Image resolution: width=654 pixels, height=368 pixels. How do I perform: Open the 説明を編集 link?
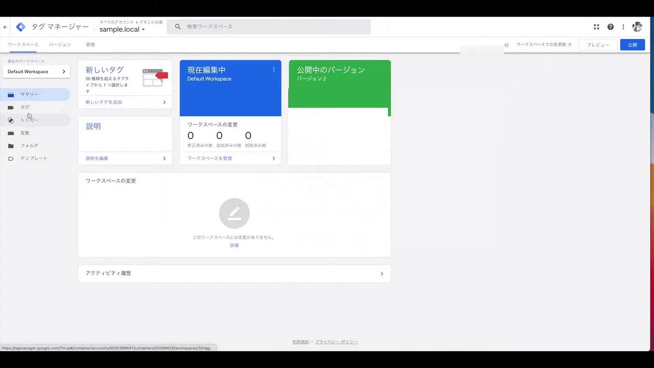pyautogui.click(x=97, y=158)
